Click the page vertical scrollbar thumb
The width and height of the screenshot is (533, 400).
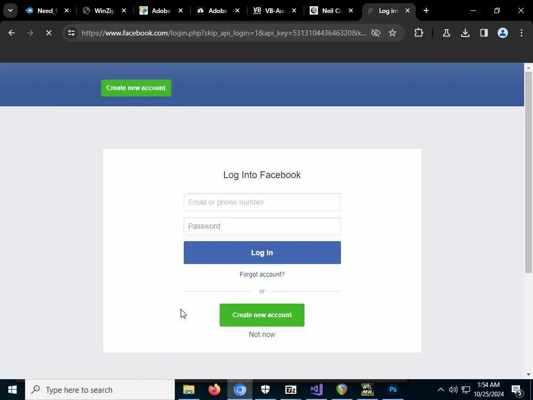pos(528,172)
